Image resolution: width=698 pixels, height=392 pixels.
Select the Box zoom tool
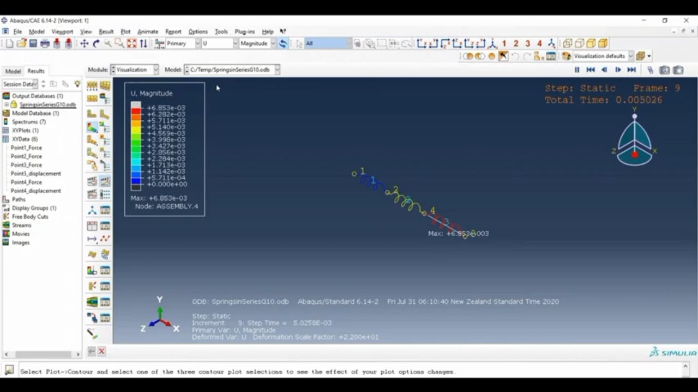(119, 44)
